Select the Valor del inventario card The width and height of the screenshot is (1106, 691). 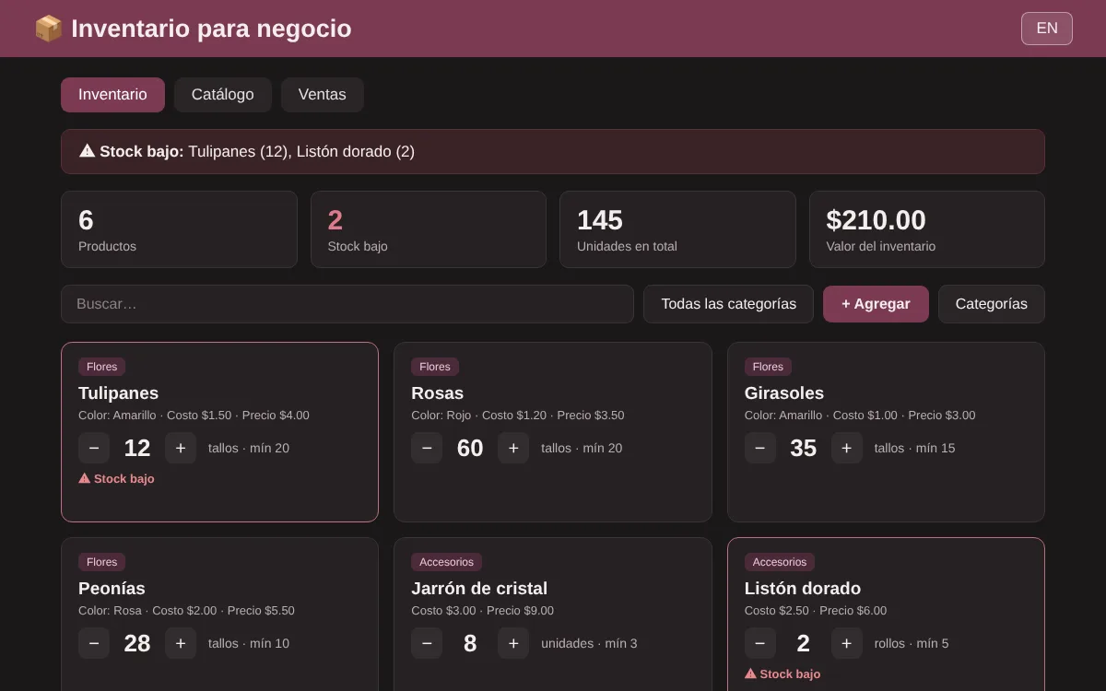click(927, 229)
